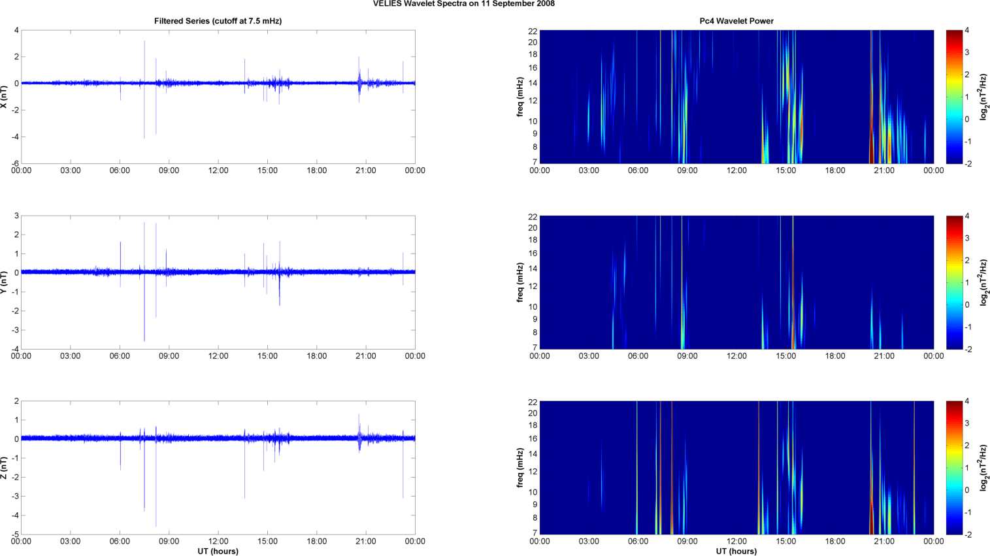Click 'freq (mHz)' label of bottom spectrogram
Viewport: 990px width, 556px height.
pyautogui.click(x=520, y=468)
